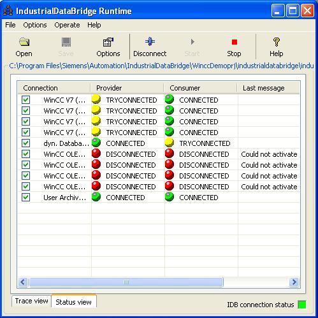This screenshot has width=318, height=318.
Task: Click 'CONNECTED' provider text in dyn. Databa row
Action: click(126, 143)
